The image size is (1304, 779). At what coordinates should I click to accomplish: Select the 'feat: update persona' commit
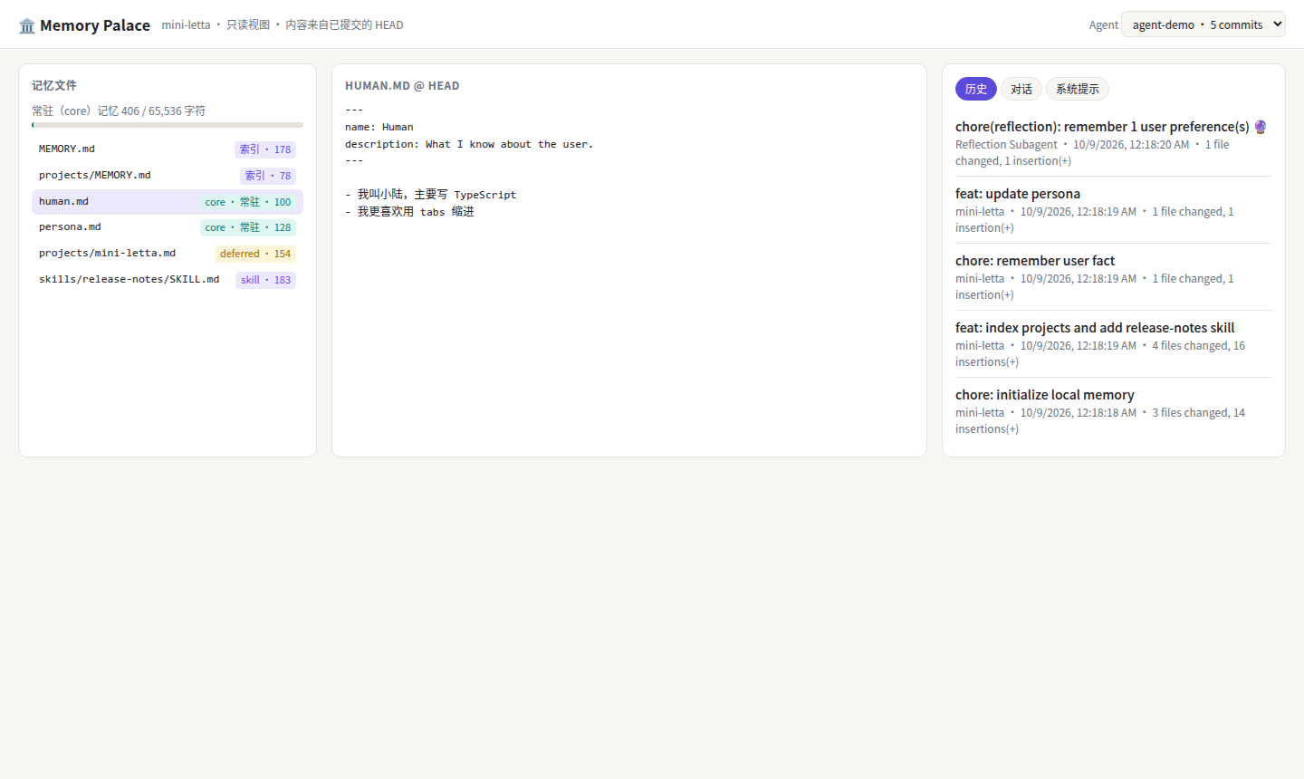tap(1114, 210)
